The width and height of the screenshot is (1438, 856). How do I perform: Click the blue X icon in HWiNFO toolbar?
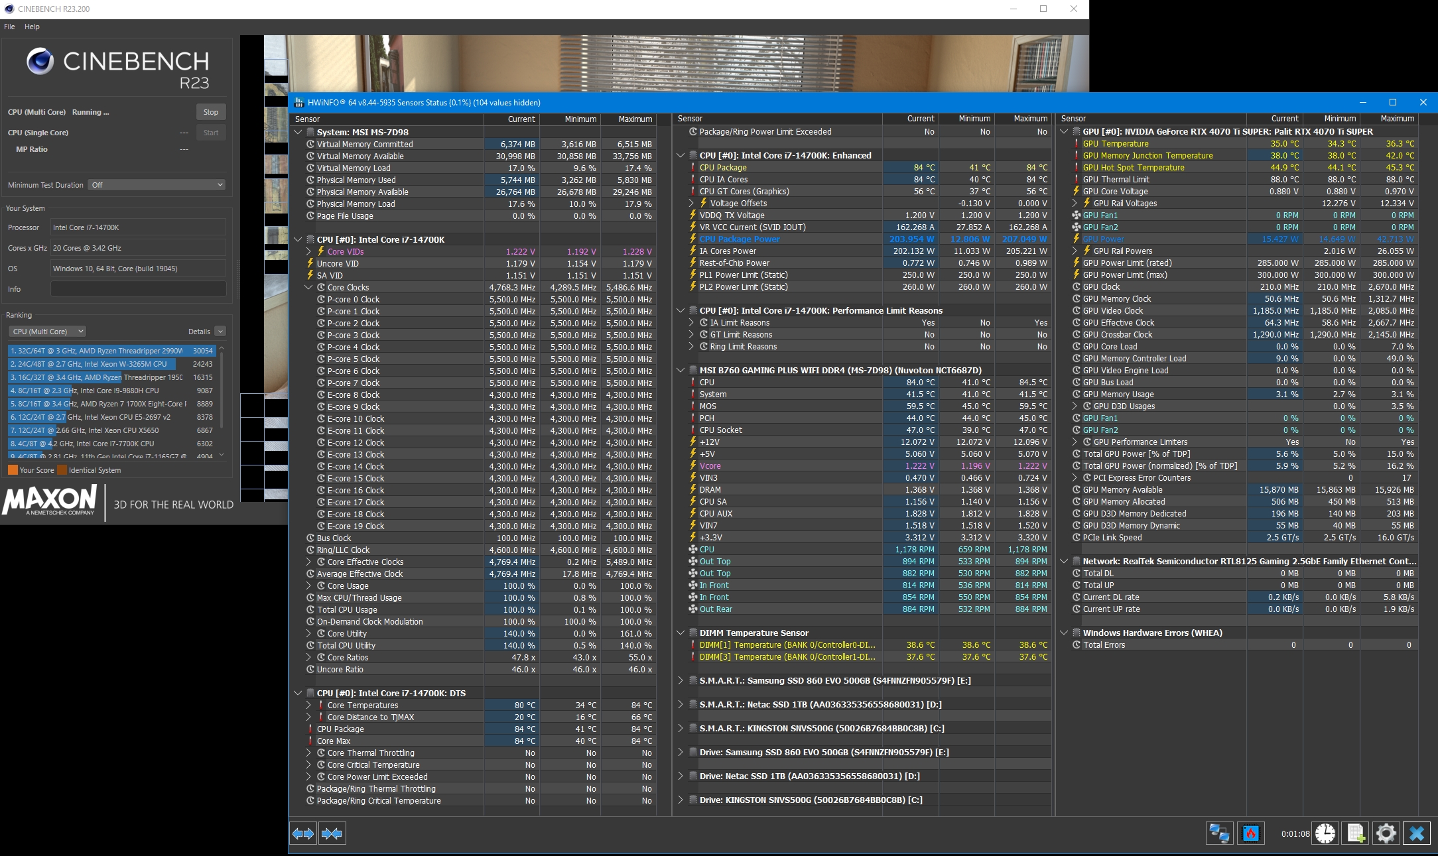coord(1417,833)
